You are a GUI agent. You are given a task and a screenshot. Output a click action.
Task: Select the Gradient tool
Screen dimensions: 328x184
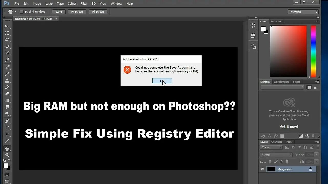click(7, 100)
